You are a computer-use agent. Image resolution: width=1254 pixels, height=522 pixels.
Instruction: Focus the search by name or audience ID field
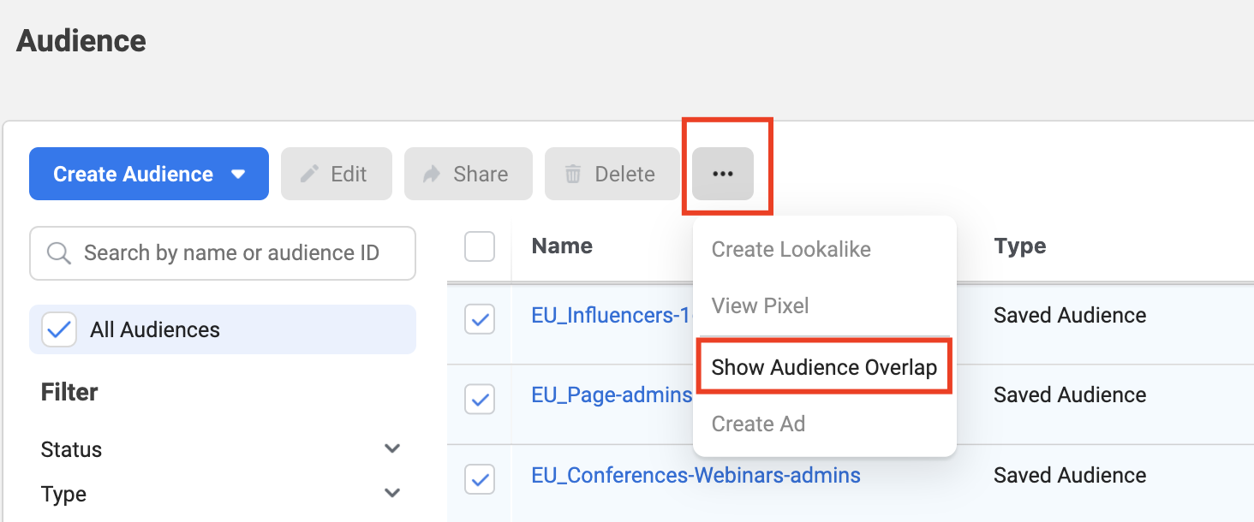(x=231, y=253)
